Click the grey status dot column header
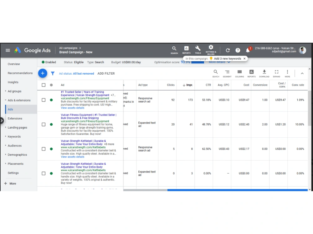The image size is (313, 234). (51, 85)
